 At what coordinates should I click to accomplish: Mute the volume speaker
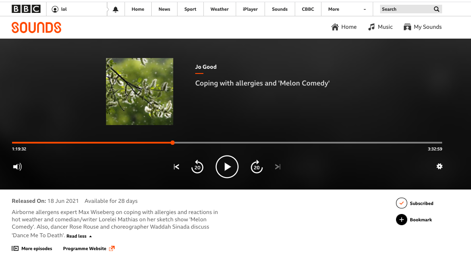pos(17,167)
